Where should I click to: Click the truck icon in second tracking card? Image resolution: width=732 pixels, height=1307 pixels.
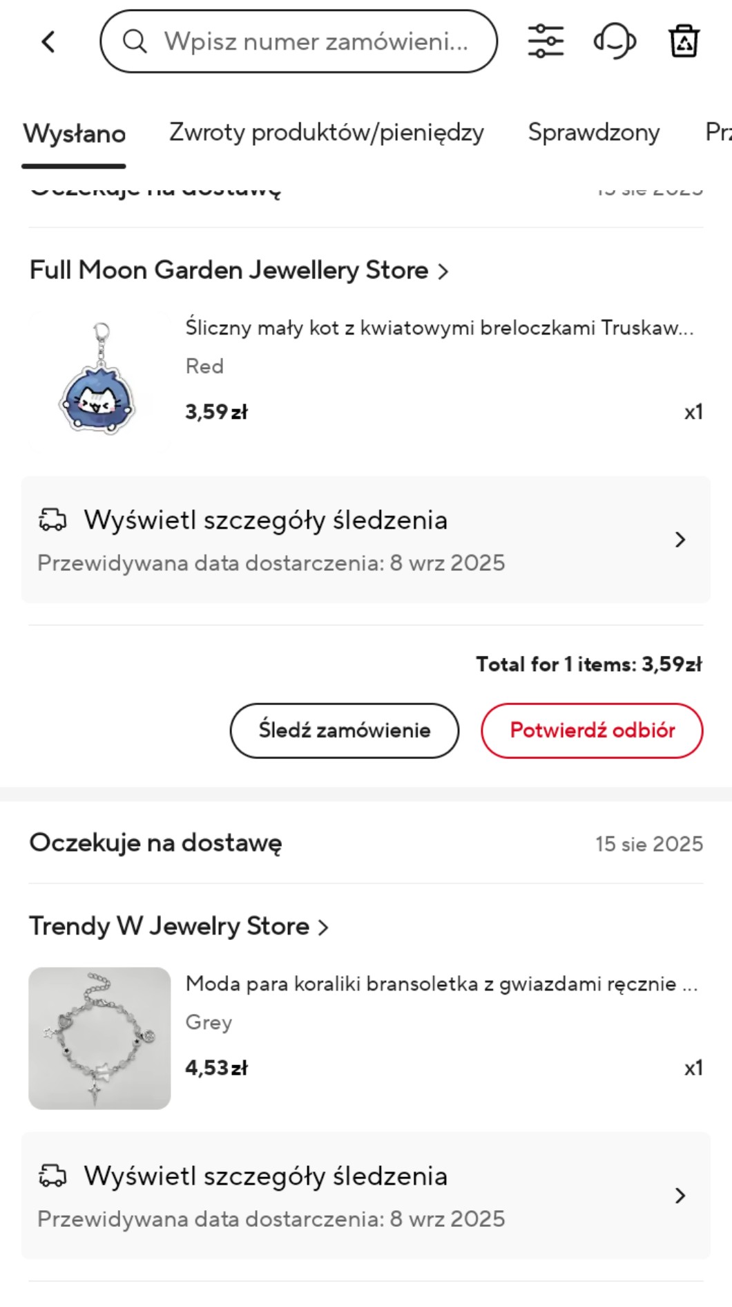point(52,1176)
